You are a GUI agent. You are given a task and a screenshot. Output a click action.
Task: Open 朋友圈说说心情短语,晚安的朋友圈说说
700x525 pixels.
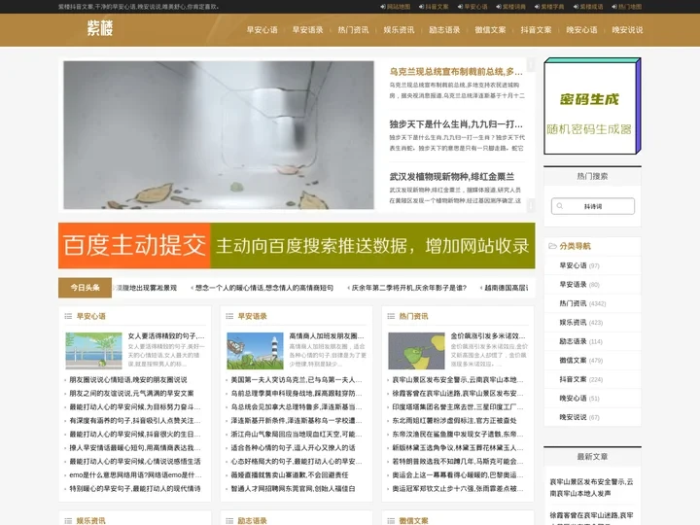click(x=128, y=380)
